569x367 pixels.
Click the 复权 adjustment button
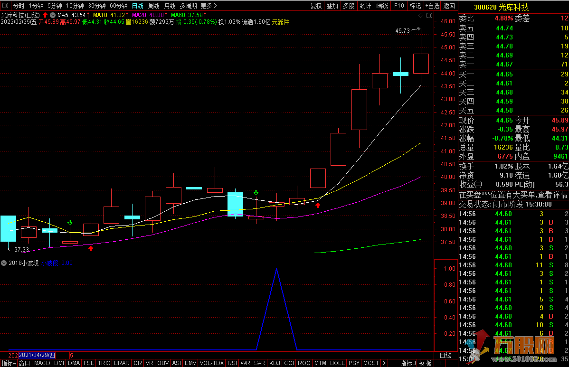pos(316,5)
